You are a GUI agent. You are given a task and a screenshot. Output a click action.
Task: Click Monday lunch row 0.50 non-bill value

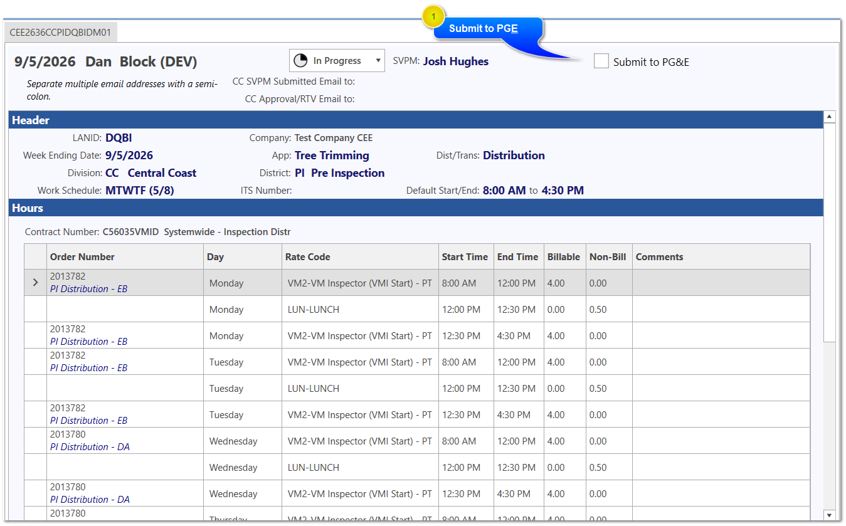click(x=598, y=310)
